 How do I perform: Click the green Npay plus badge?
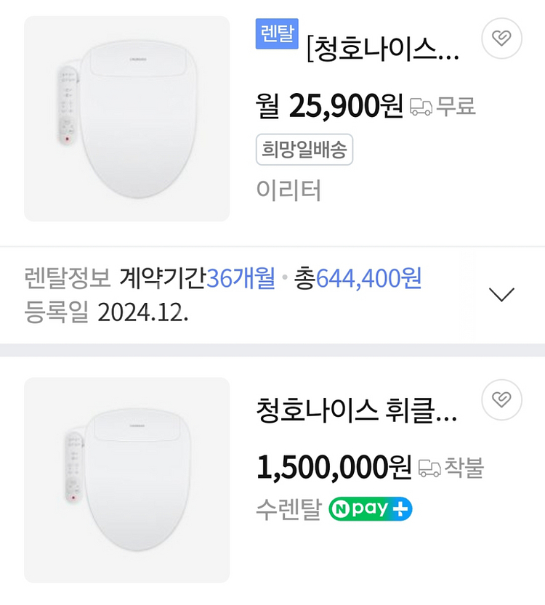coord(371,509)
